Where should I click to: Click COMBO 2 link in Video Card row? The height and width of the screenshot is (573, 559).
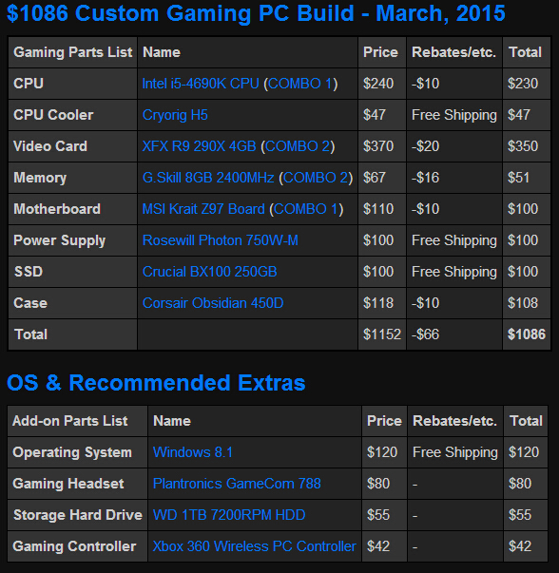[298, 146]
